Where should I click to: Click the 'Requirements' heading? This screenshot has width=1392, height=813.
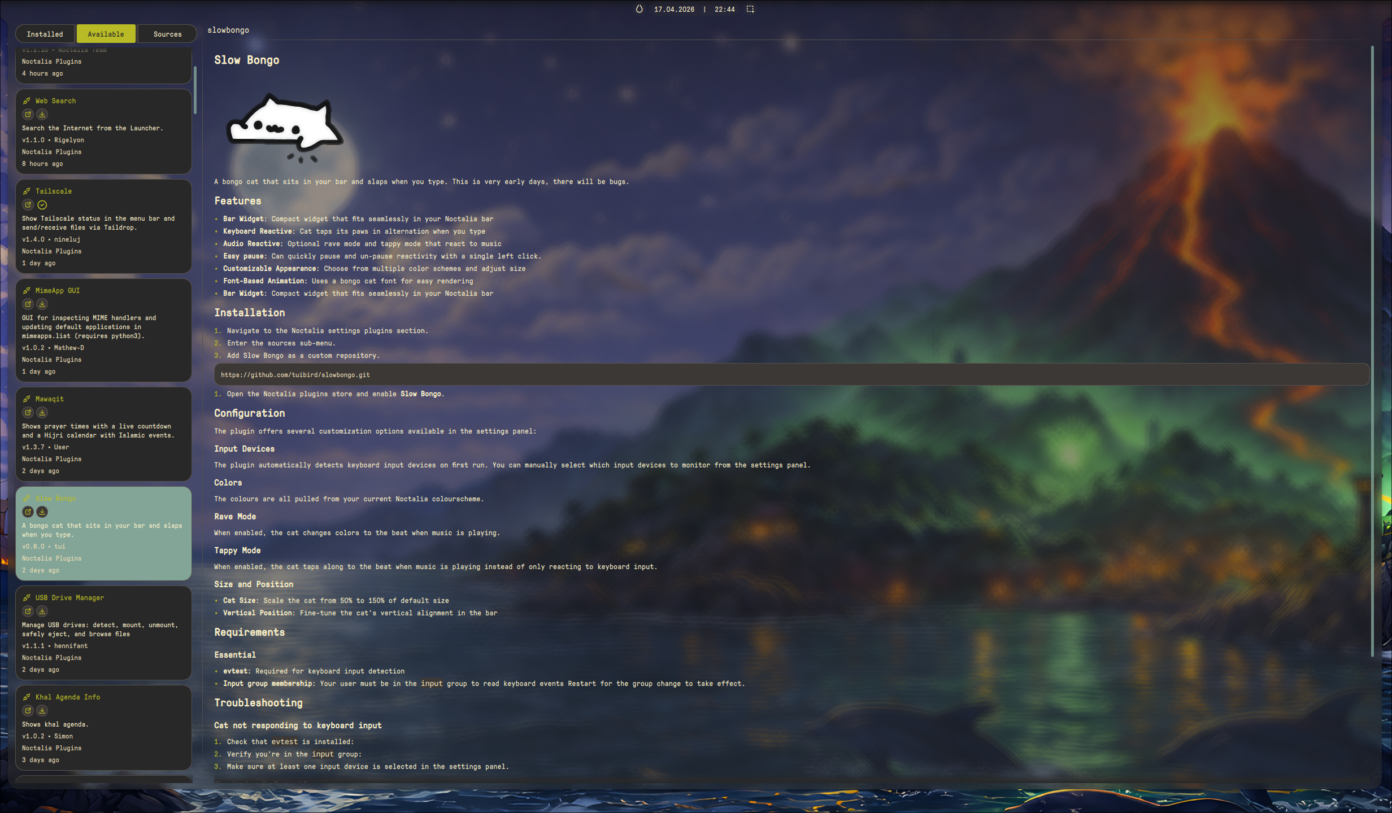250,632
